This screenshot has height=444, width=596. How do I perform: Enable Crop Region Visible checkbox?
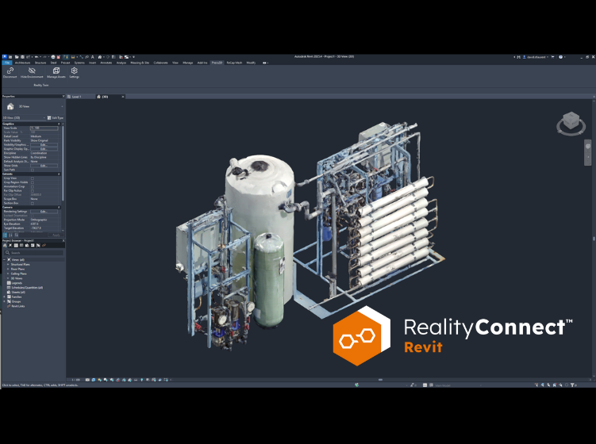pyautogui.click(x=33, y=182)
